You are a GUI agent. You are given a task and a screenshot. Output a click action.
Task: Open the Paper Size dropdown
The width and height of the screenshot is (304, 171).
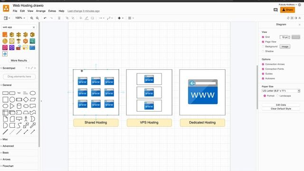281,91
